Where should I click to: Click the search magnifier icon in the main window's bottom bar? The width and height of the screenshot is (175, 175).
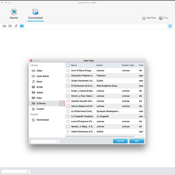(28, 171)
